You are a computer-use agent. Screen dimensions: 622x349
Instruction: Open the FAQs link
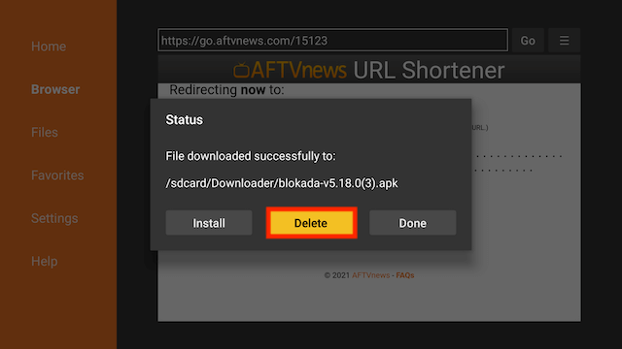[x=405, y=275]
